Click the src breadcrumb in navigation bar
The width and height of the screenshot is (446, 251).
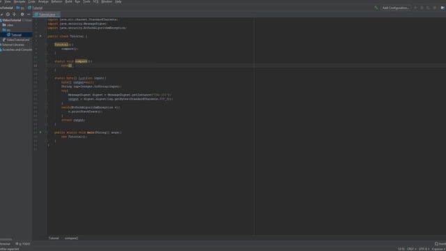tap(20, 8)
